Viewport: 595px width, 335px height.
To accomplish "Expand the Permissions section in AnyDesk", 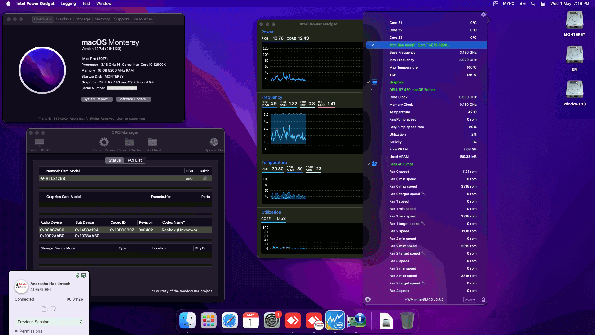I will pos(30,331).
